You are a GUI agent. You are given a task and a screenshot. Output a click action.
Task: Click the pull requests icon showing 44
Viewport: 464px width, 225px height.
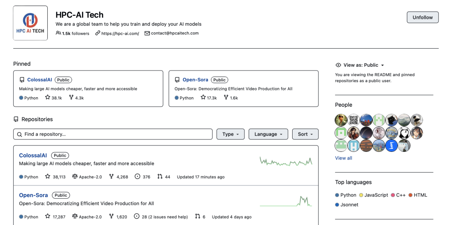(160, 176)
